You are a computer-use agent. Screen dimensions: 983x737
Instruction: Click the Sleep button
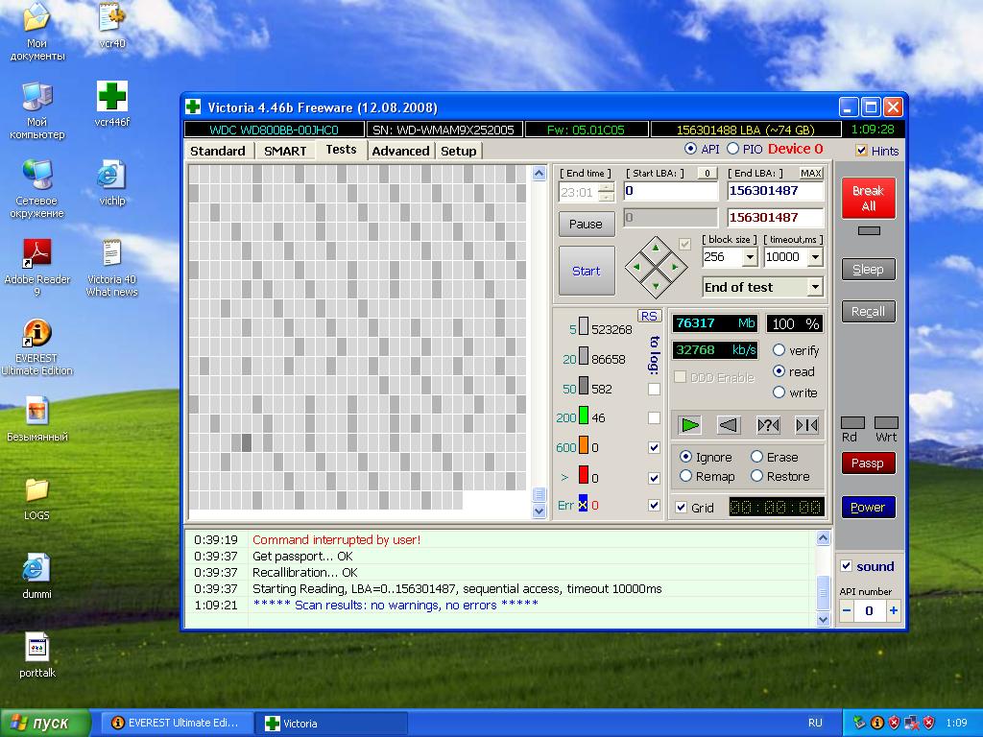[x=868, y=270]
